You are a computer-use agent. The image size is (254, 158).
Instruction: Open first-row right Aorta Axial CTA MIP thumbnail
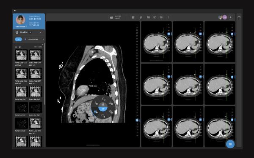[x=36, y=55]
